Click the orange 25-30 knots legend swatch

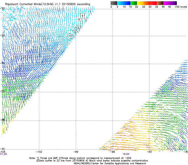pyautogui.click(x=147, y=3)
